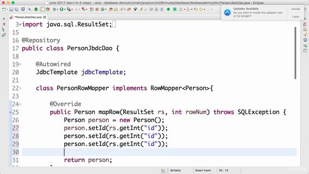Viewport: 309px width, 174px height.
Task: Click the Debug bug icon
Action: [55, 9]
